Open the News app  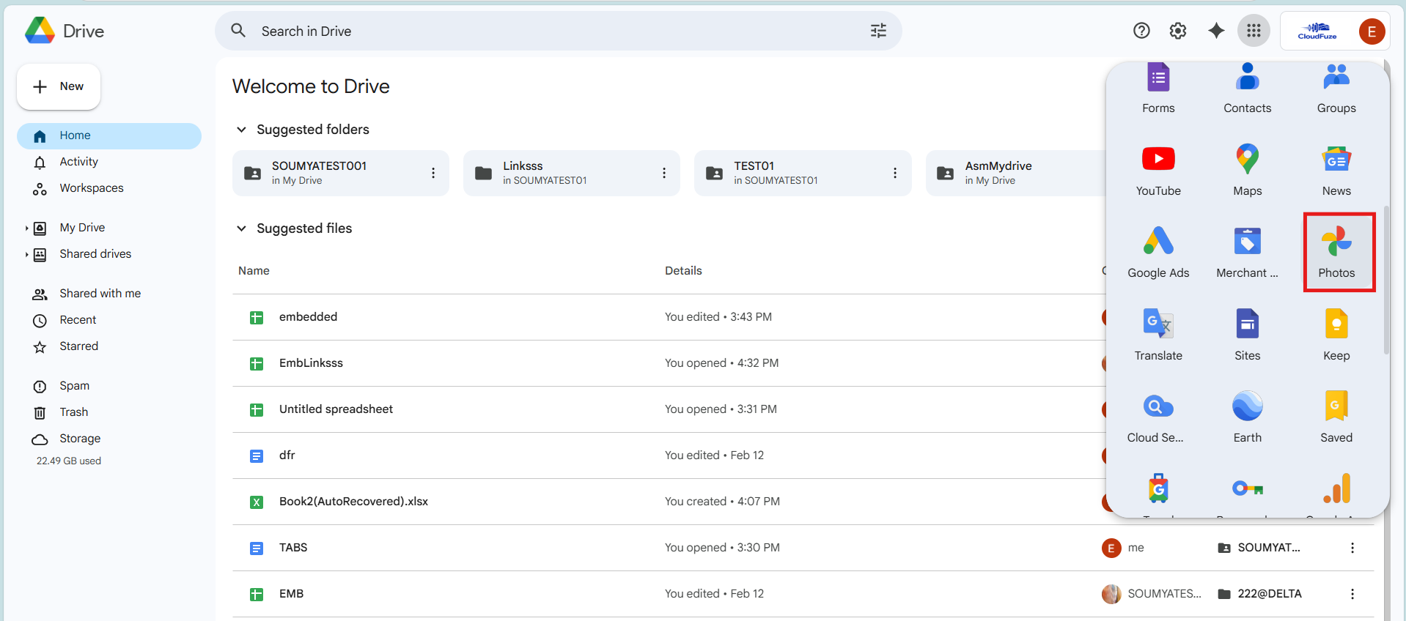(1336, 171)
